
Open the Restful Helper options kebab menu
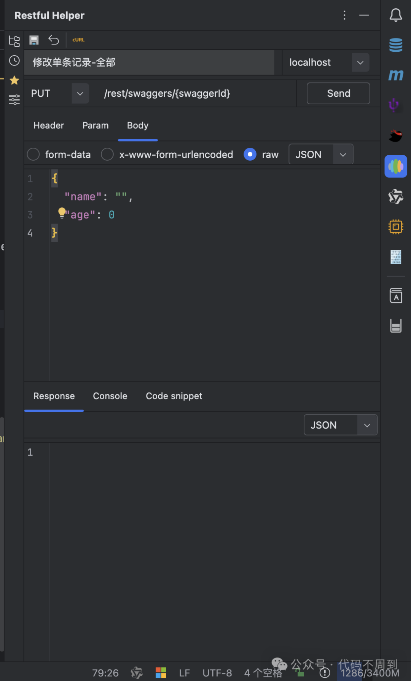click(x=344, y=15)
